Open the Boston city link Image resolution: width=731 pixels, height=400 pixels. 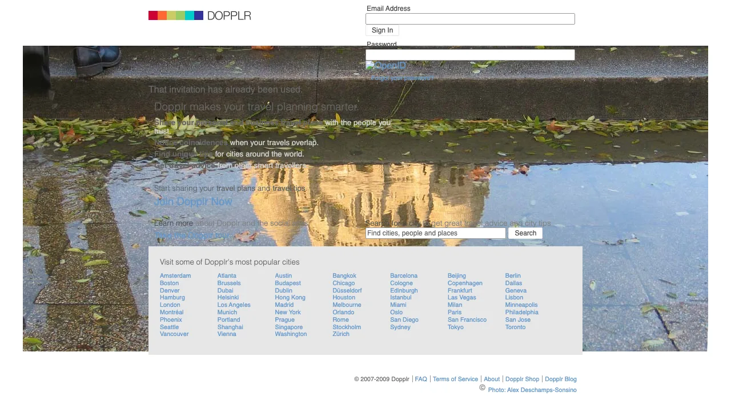click(169, 283)
